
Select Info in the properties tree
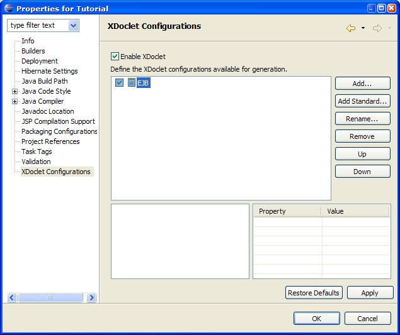28,41
